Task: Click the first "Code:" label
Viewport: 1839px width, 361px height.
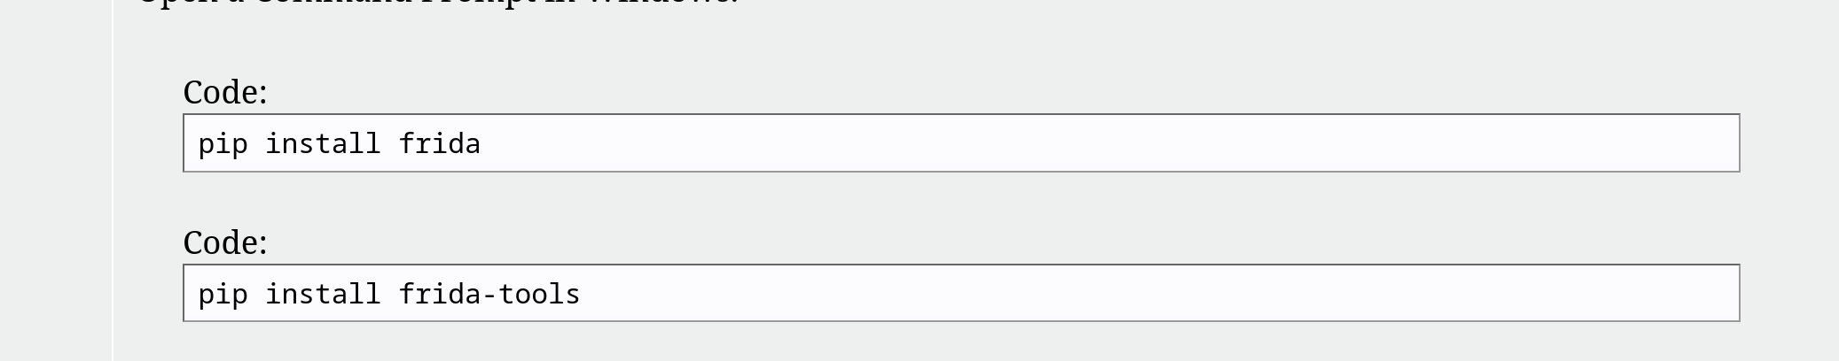Action: pyautogui.click(x=225, y=92)
